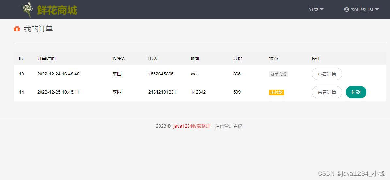Click address cell 142342
The image size is (390, 180).
(198, 92)
